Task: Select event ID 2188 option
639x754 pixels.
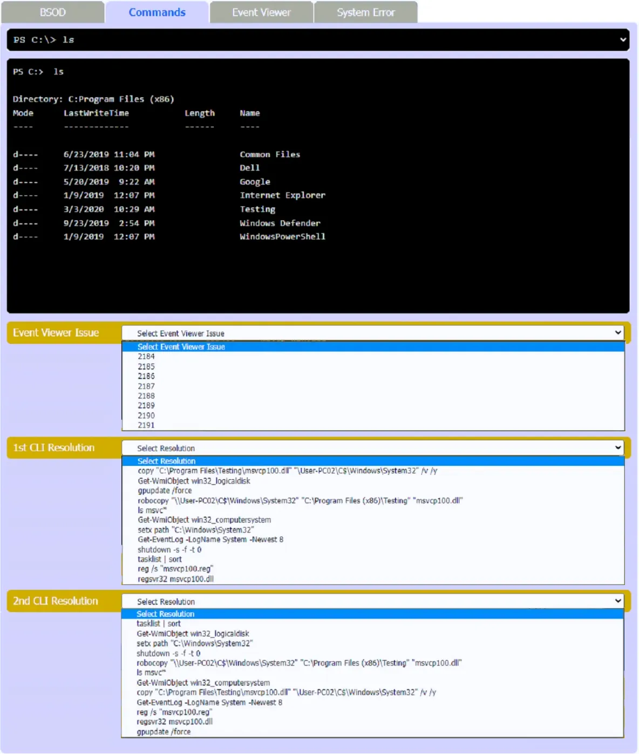Action: pyautogui.click(x=373, y=396)
